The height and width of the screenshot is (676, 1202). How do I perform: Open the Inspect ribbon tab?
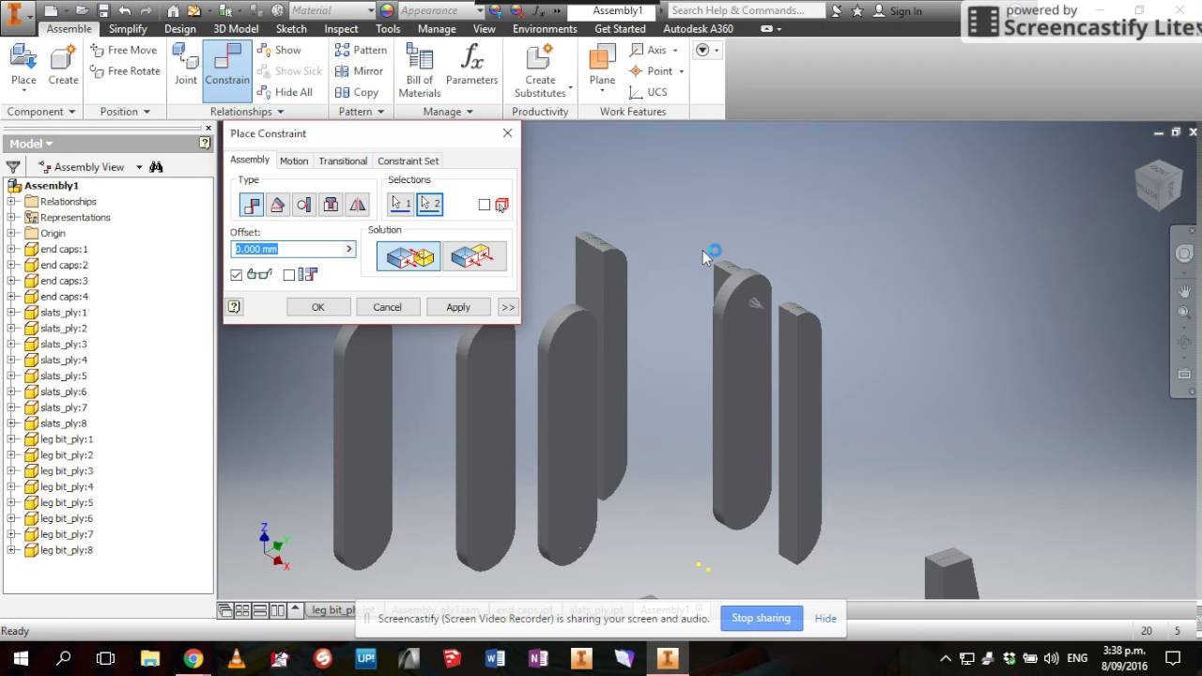(x=341, y=29)
